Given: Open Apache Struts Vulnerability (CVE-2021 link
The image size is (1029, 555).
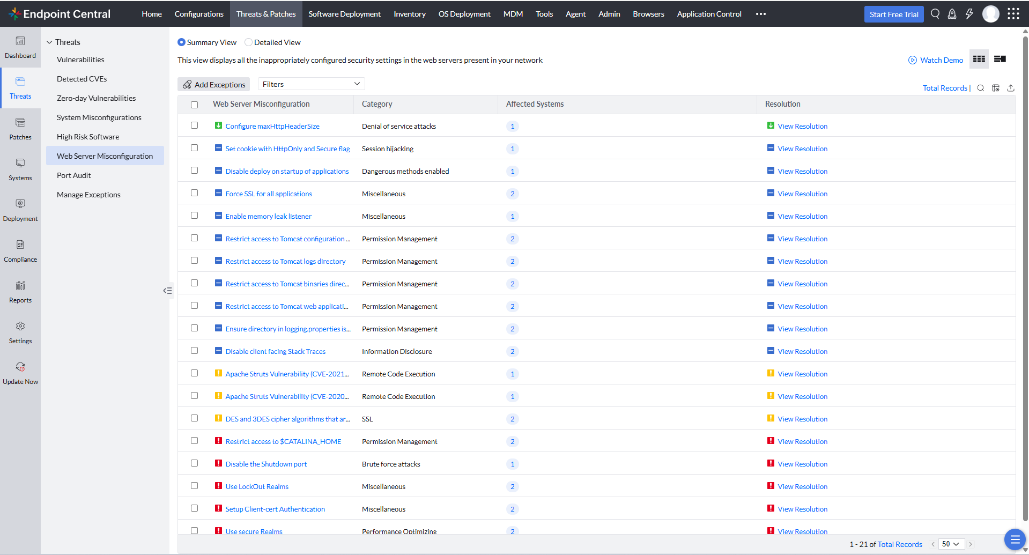Looking at the screenshot, I should click(287, 374).
